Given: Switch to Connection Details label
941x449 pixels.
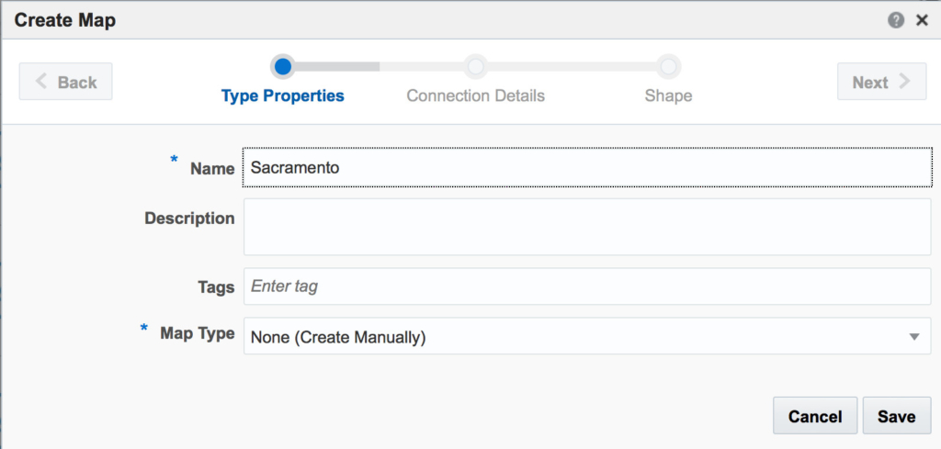Looking at the screenshot, I should [475, 95].
